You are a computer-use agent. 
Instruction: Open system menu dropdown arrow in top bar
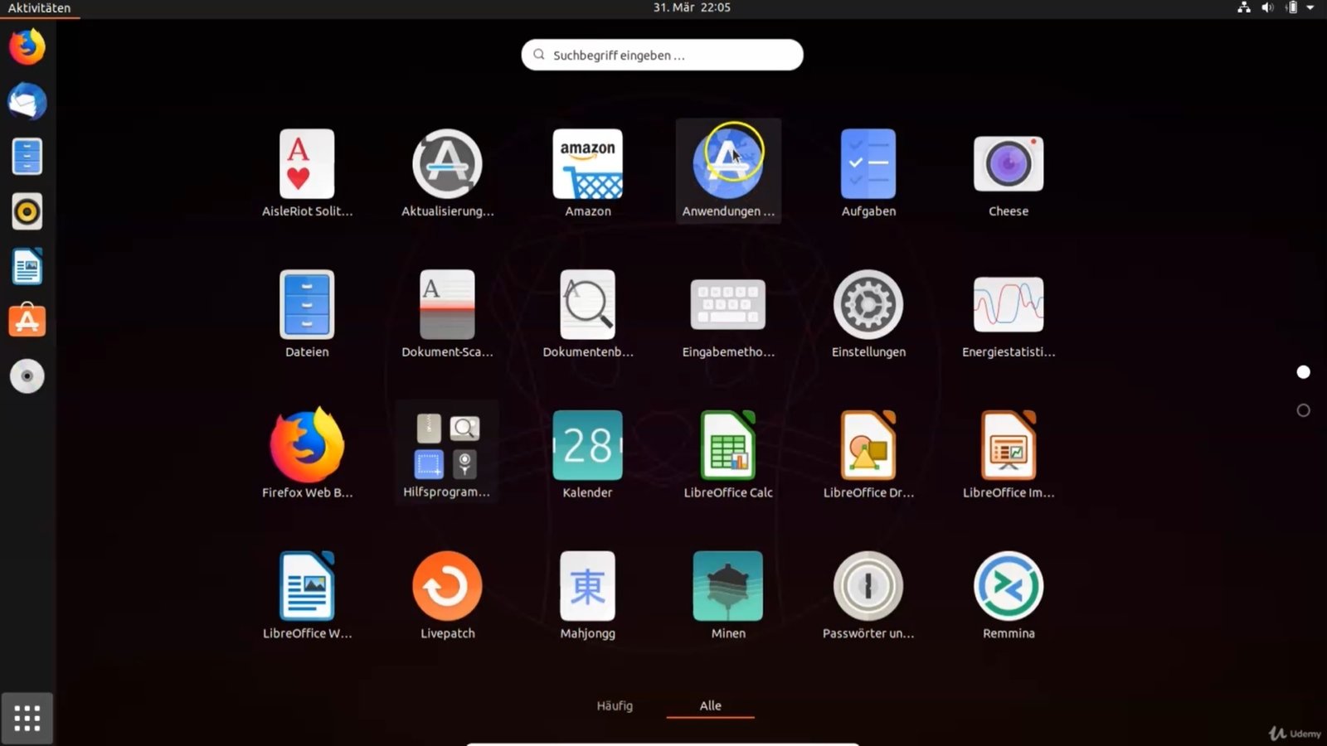pyautogui.click(x=1310, y=7)
